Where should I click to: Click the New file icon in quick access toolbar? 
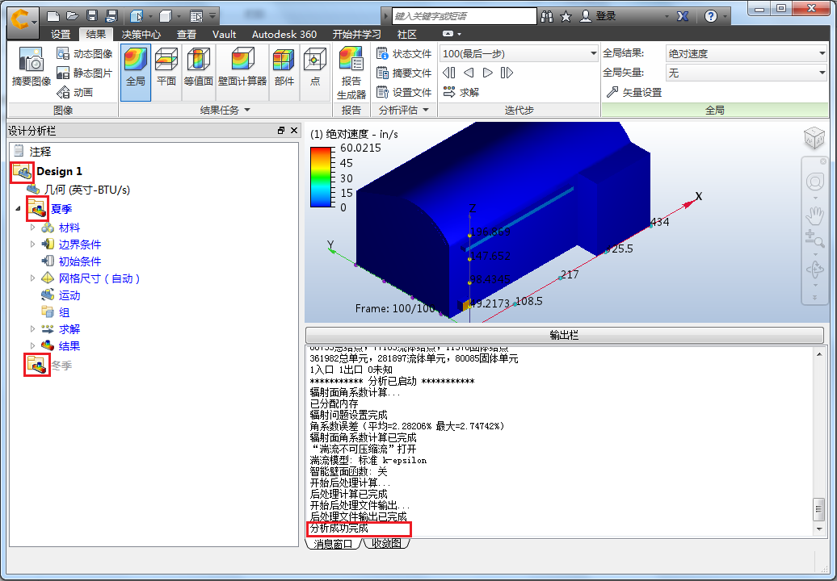[x=53, y=16]
